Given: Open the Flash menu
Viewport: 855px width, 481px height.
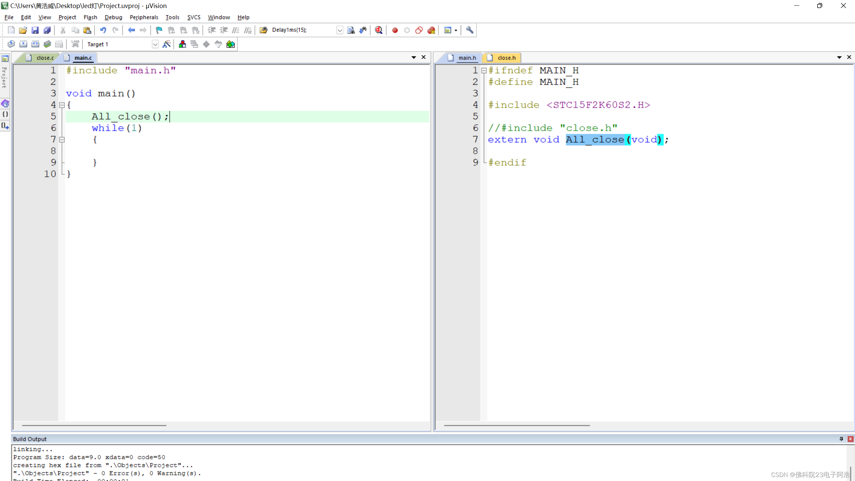Looking at the screenshot, I should (x=90, y=17).
